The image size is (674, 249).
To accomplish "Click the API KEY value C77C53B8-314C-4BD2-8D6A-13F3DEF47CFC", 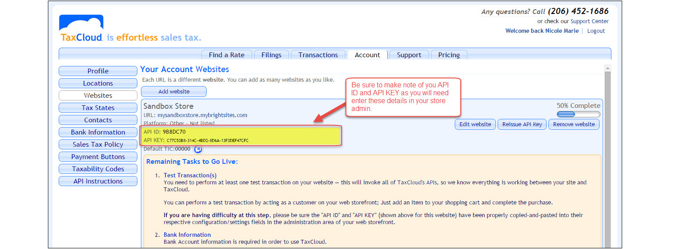I will click(207, 141).
